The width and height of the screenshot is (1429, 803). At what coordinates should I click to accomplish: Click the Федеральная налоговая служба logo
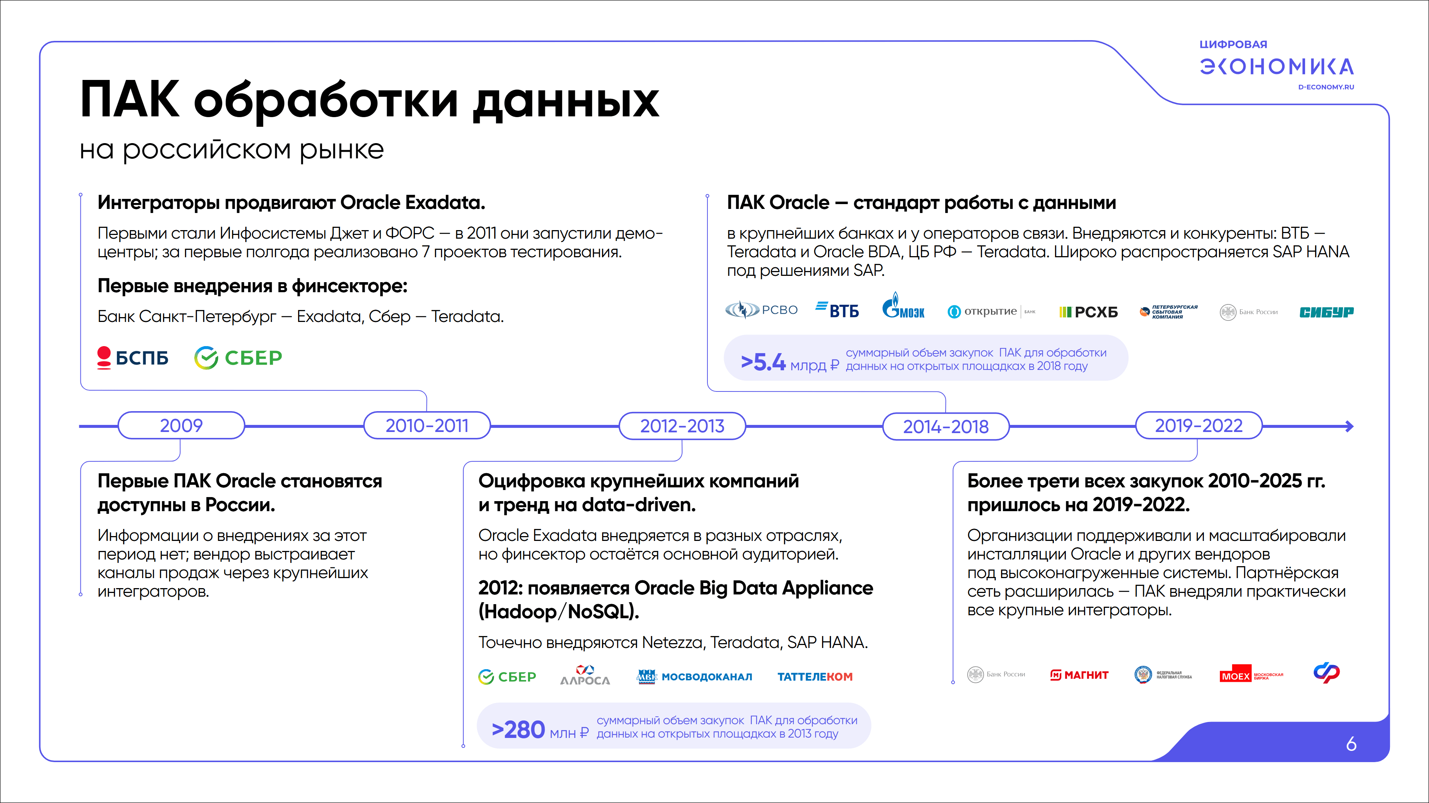point(1163,674)
